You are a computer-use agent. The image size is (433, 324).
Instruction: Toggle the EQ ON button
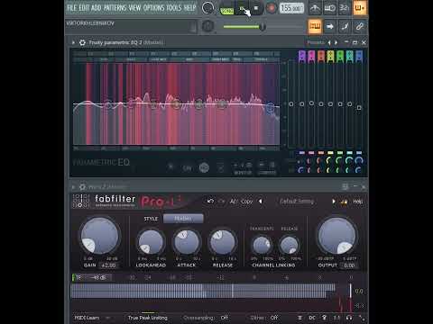tap(187, 168)
